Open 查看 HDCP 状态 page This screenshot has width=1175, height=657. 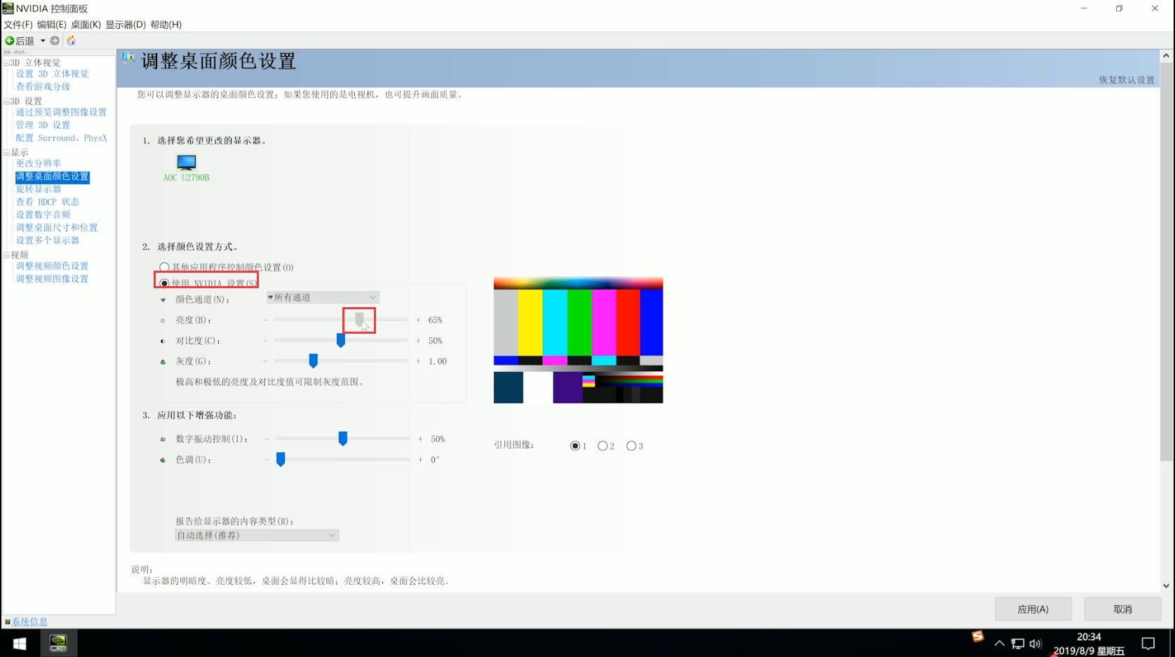pos(48,202)
